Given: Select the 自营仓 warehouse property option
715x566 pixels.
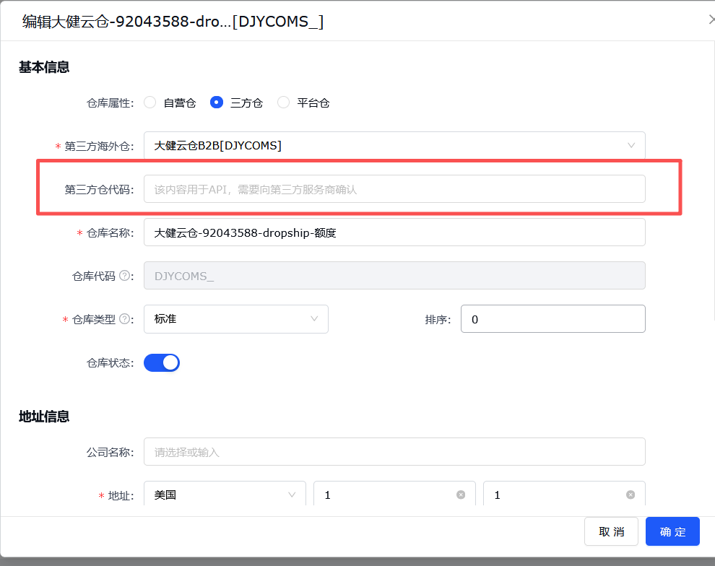Looking at the screenshot, I should click(x=149, y=103).
